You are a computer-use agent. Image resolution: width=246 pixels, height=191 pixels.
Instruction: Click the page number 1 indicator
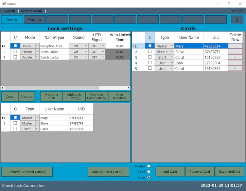tap(237, 20)
